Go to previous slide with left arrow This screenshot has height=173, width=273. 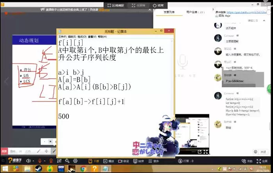6,81
